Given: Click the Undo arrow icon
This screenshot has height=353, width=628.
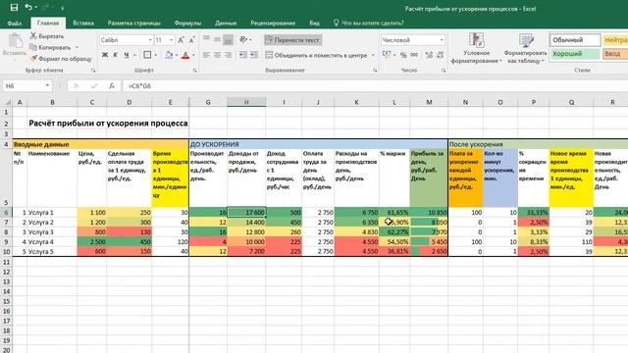Looking at the screenshot, I should point(28,7).
